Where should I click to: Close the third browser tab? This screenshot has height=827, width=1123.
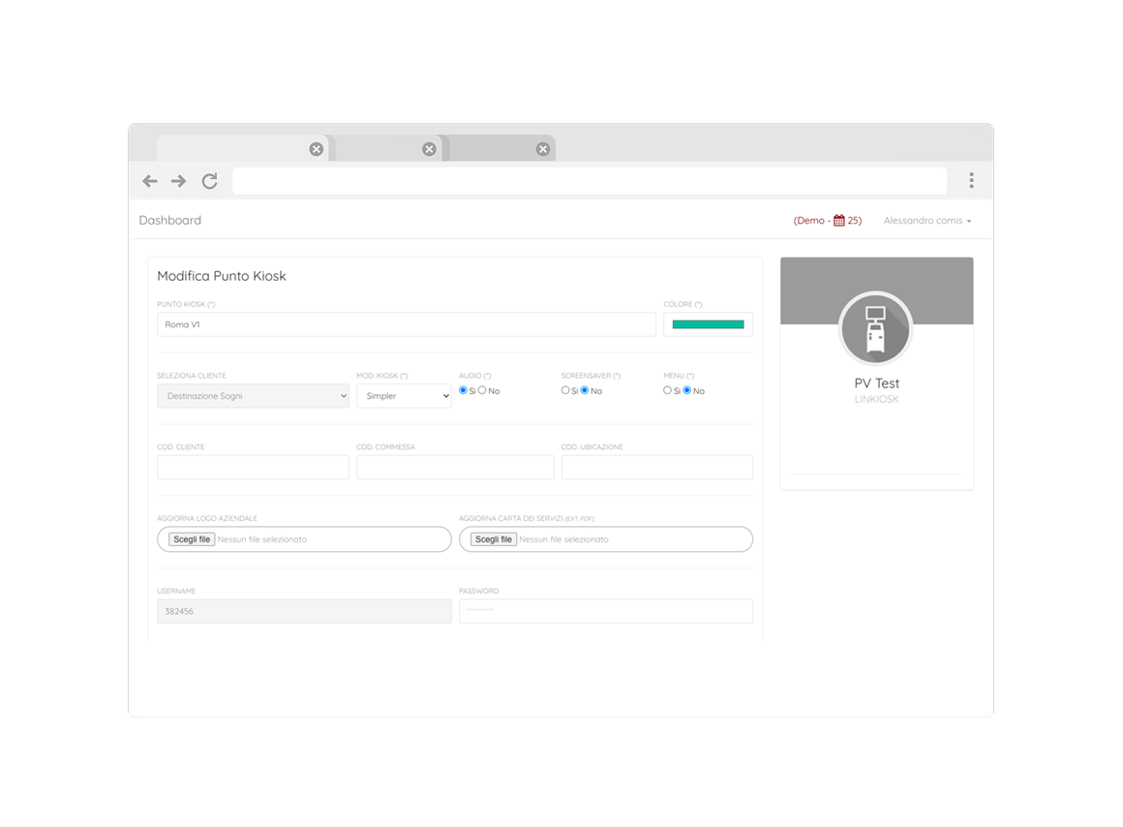point(543,149)
